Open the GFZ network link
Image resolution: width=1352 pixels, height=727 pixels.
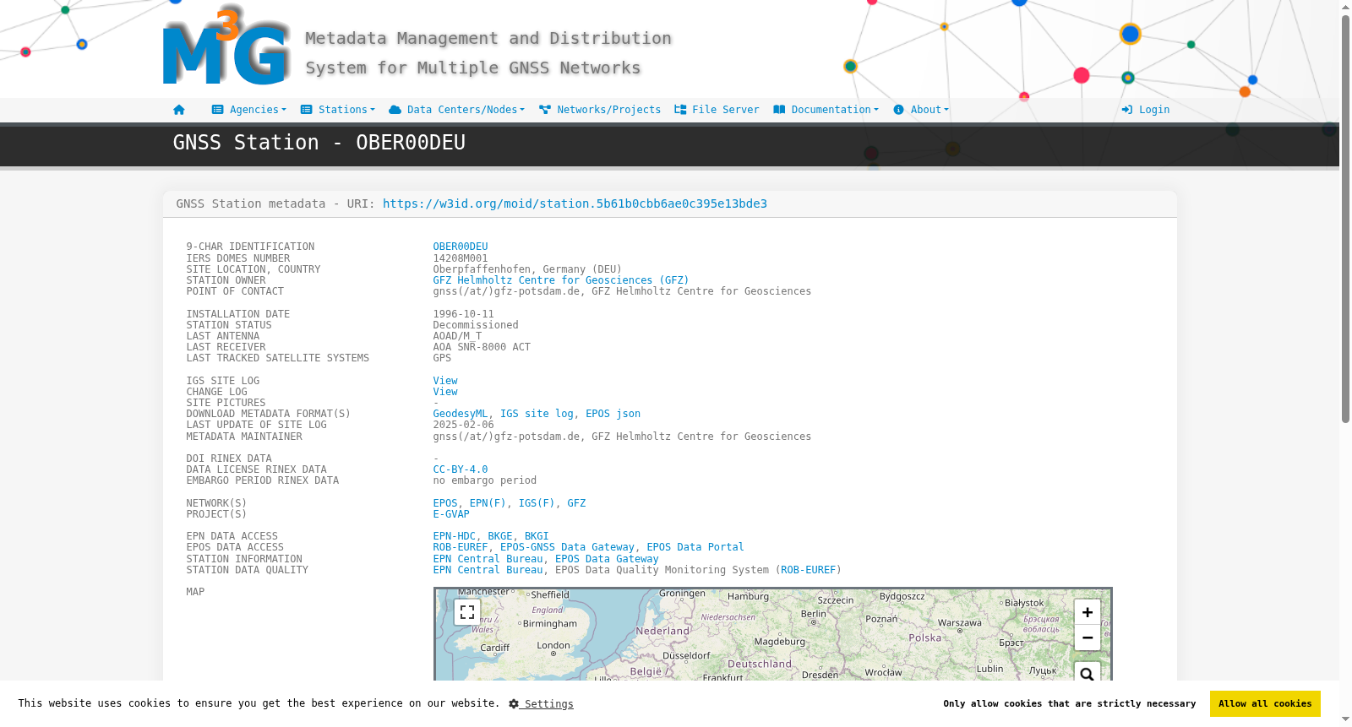pyautogui.click(x=576, y=503)
